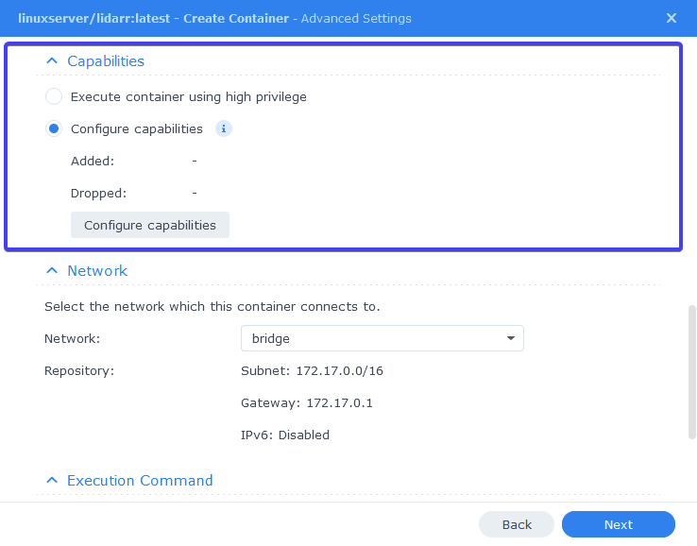This screenshot has width=697, height=546.
Task: Click the Subnet 172.17.0.0/16 text
Action: [x=312, y=371]
